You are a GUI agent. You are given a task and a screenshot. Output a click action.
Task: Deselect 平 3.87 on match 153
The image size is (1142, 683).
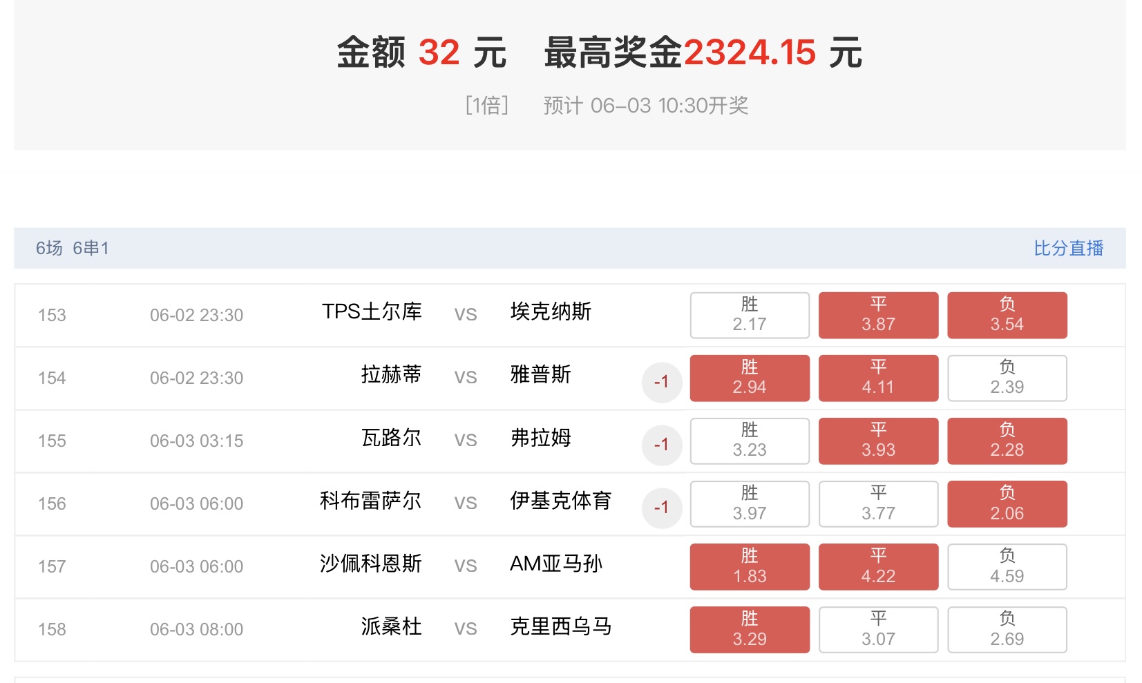[878, 315]
